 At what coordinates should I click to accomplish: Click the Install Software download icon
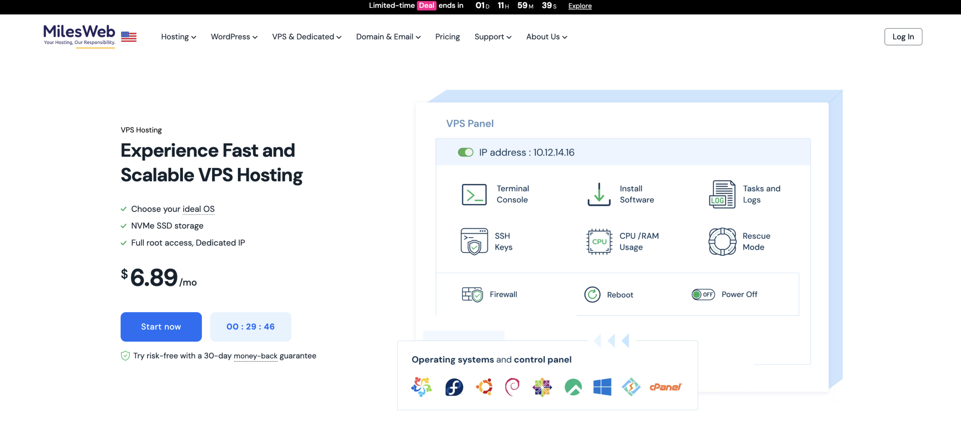[x=599, y=194]
